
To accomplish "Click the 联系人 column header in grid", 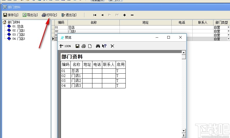I will 203,23.
